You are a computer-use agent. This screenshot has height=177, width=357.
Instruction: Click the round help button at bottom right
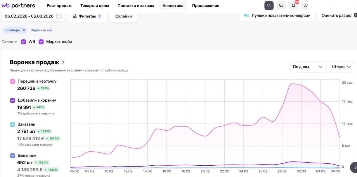(x=354, y=168)
